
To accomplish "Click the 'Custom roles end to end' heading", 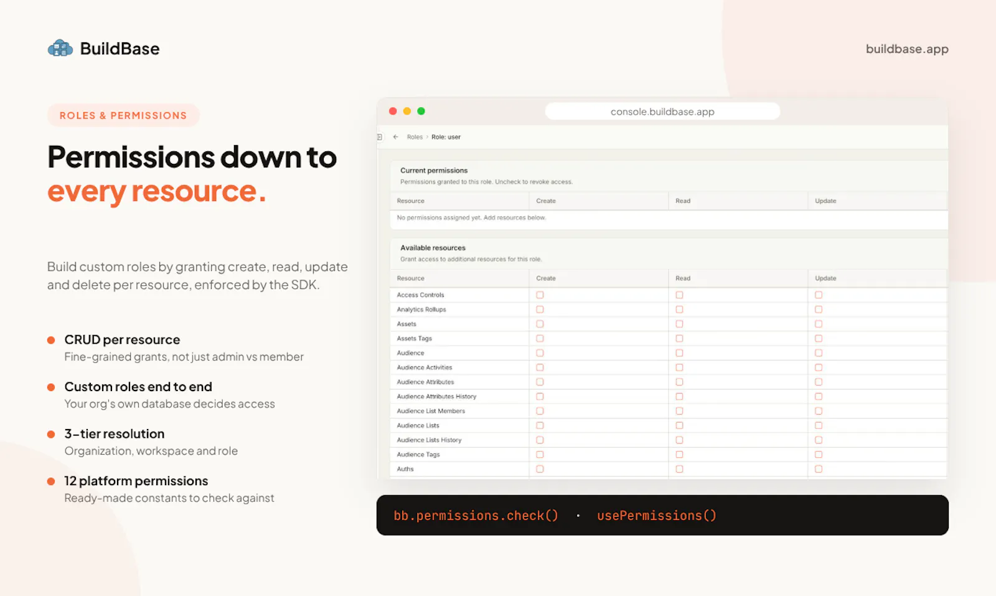I will 138,387.
